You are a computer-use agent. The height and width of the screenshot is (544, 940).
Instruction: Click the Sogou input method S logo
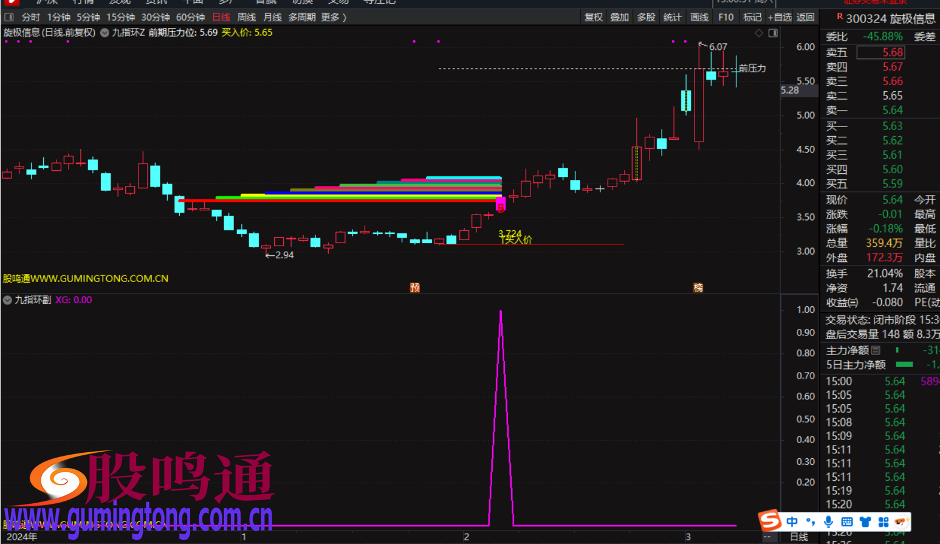click(x=770, y=521)
